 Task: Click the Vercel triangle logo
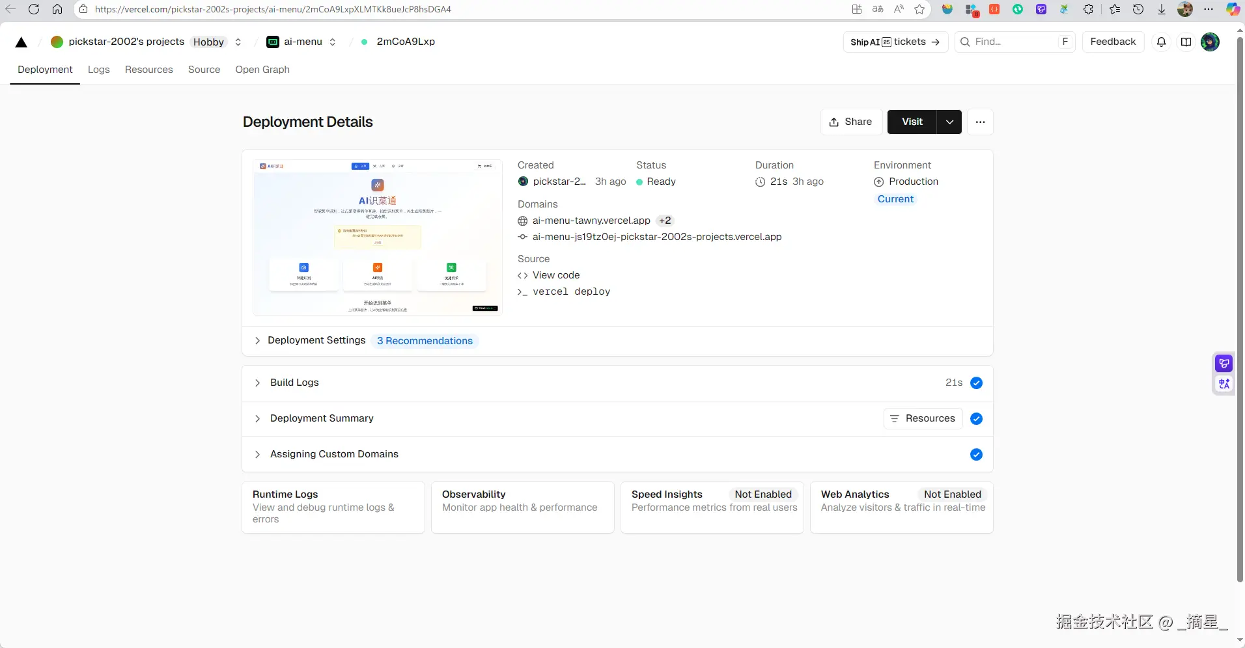(x=21, y=42)
